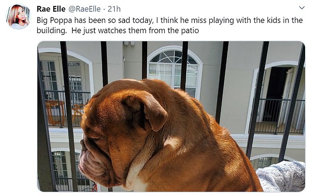Viewport: 310px width, 196px height.
Task: Open the tweet text about Big Poppa
Action: point(170,25)
